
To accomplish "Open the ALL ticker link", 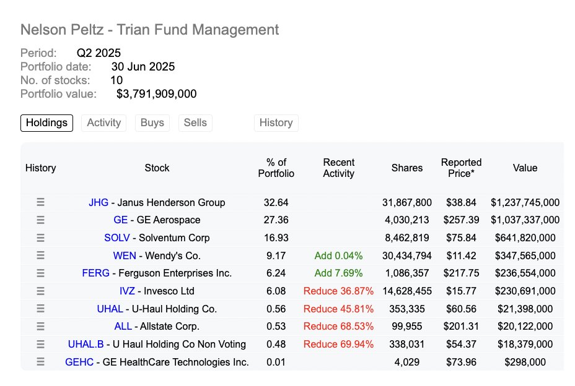I will coord(123,326).
